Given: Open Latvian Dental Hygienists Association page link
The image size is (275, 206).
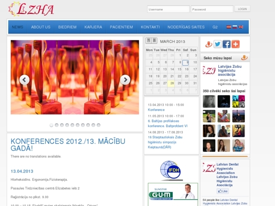Looking at the screenshot, I should point(227,175).
